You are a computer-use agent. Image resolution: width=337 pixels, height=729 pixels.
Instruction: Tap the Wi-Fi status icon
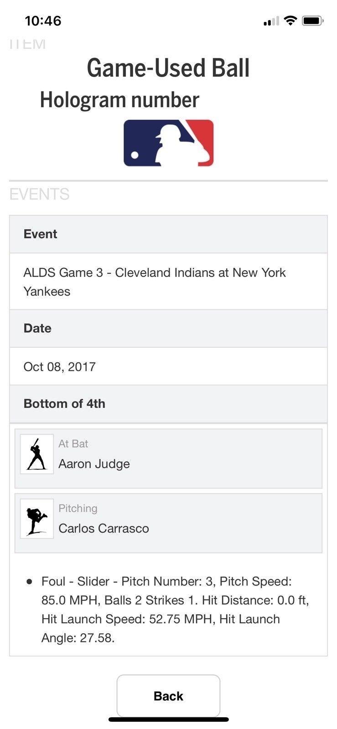(290, 21)
